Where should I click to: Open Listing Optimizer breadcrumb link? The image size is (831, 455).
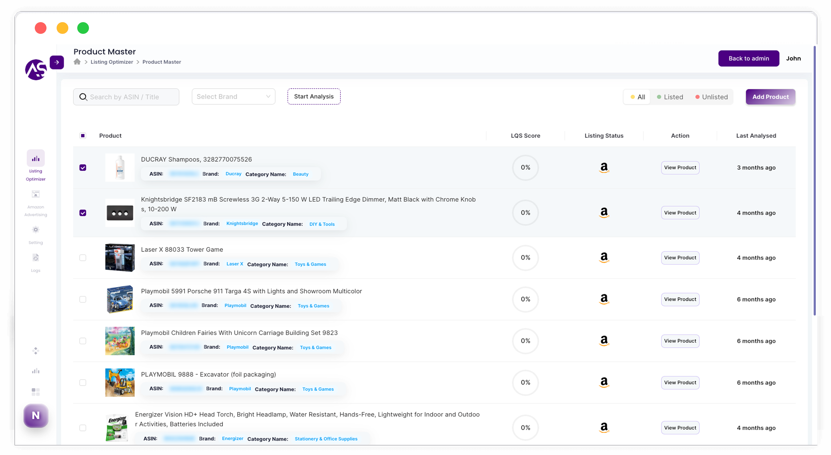tap(112, 62)
